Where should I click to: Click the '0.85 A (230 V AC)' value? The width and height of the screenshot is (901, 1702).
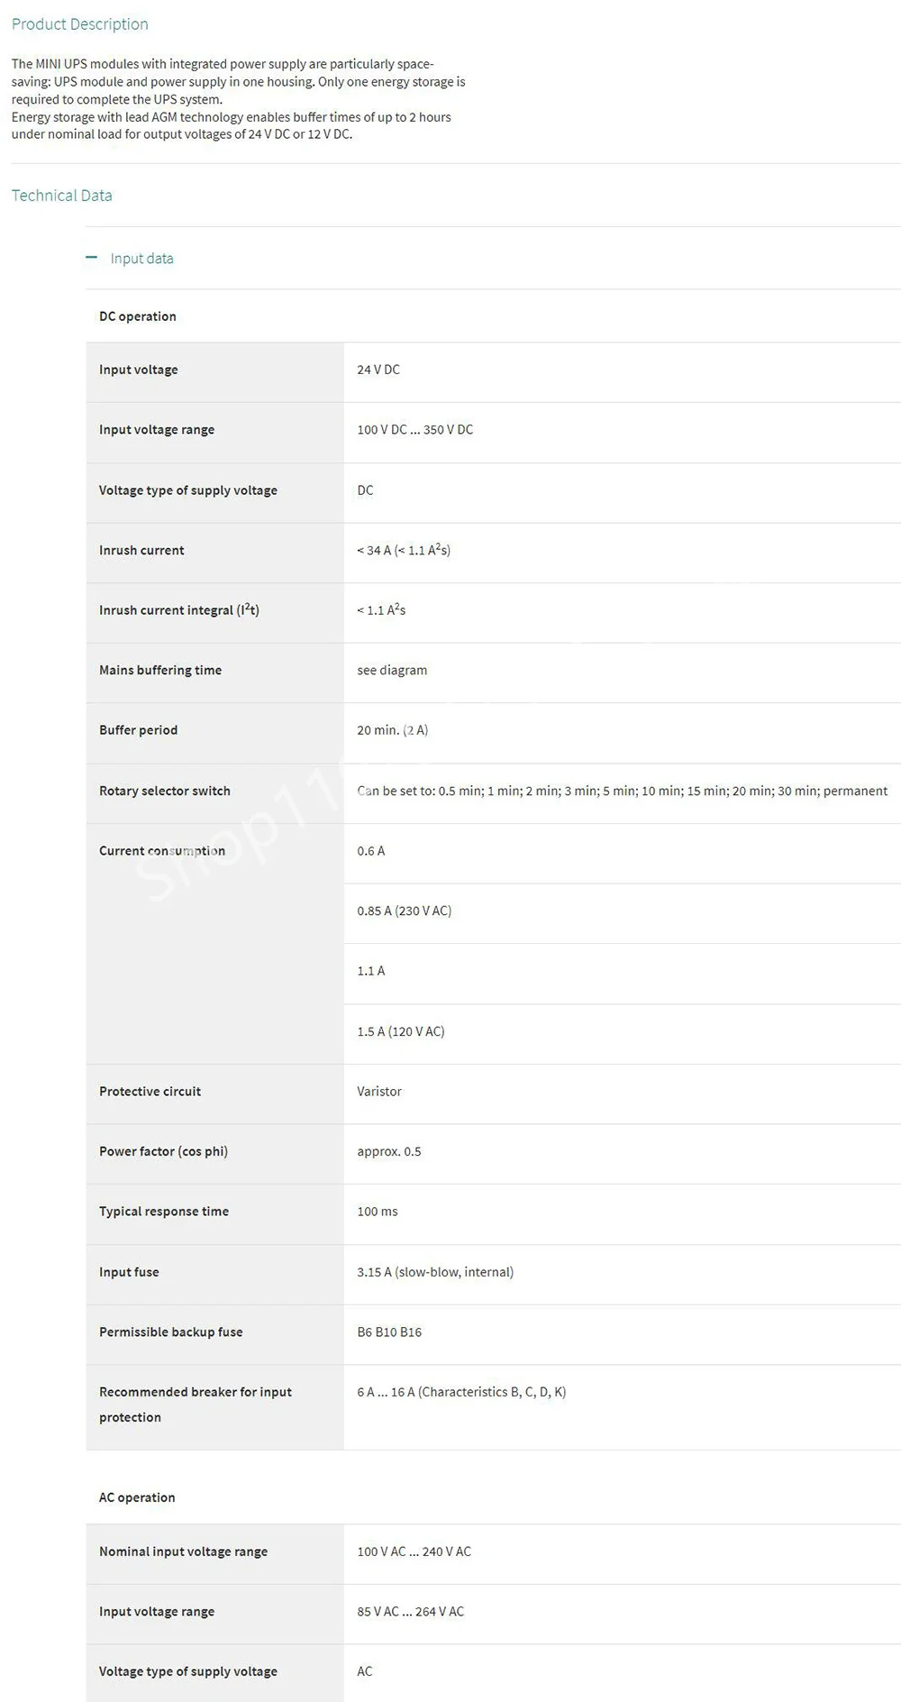405,910
